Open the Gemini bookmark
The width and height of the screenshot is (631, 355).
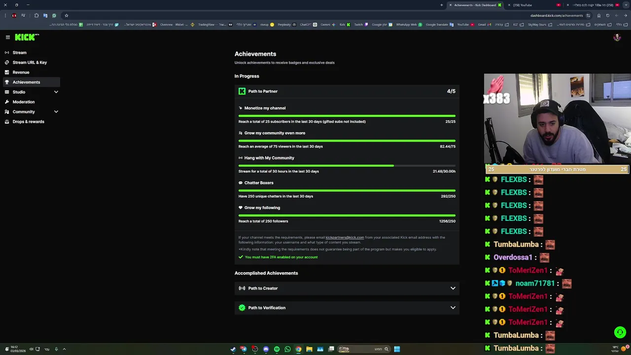tap(327, 25)
